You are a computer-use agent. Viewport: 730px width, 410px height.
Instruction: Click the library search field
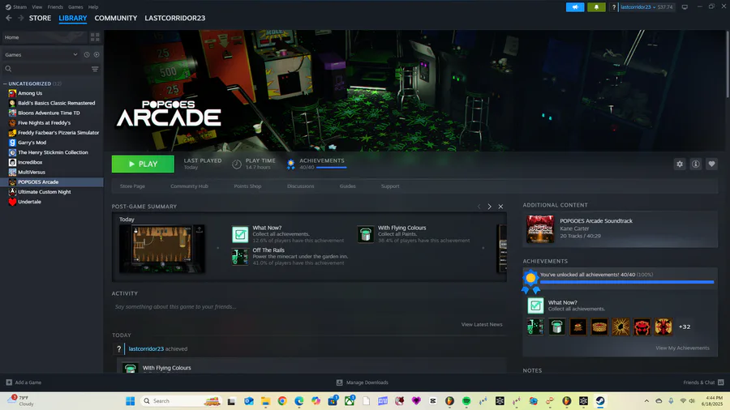pos(45,69)
